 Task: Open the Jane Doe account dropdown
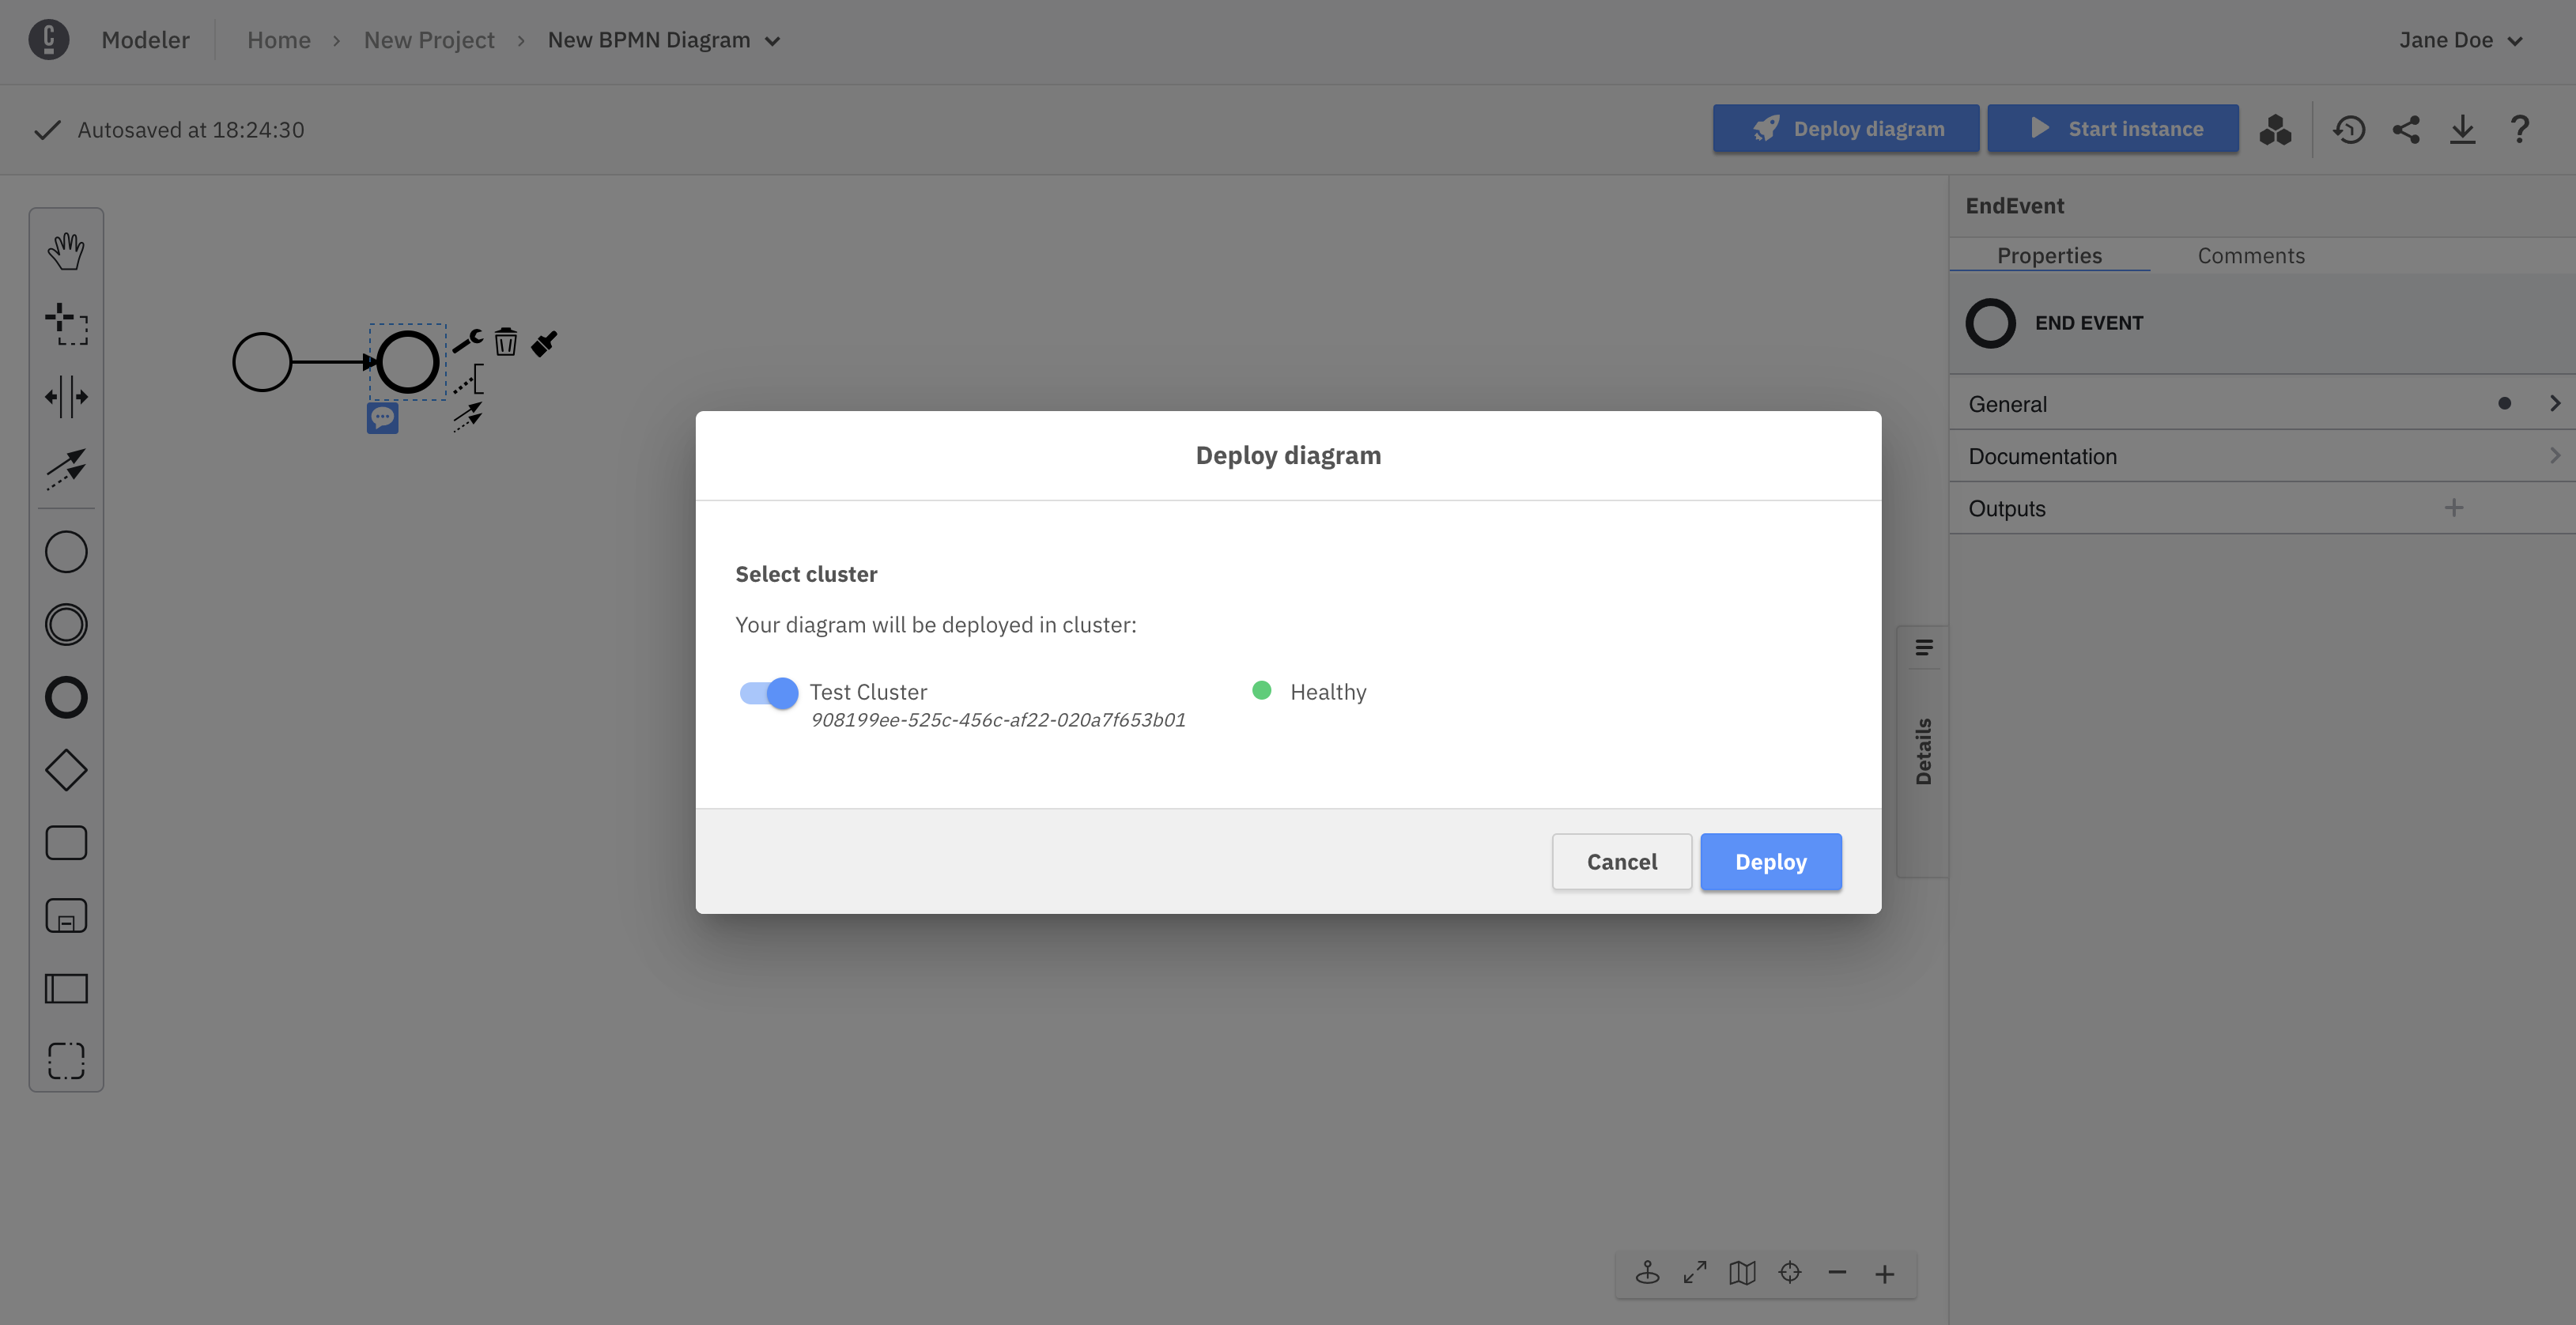[x=2459, y=40]
